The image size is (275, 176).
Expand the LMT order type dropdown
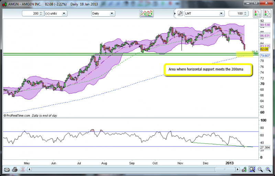[x=221, y=14]
